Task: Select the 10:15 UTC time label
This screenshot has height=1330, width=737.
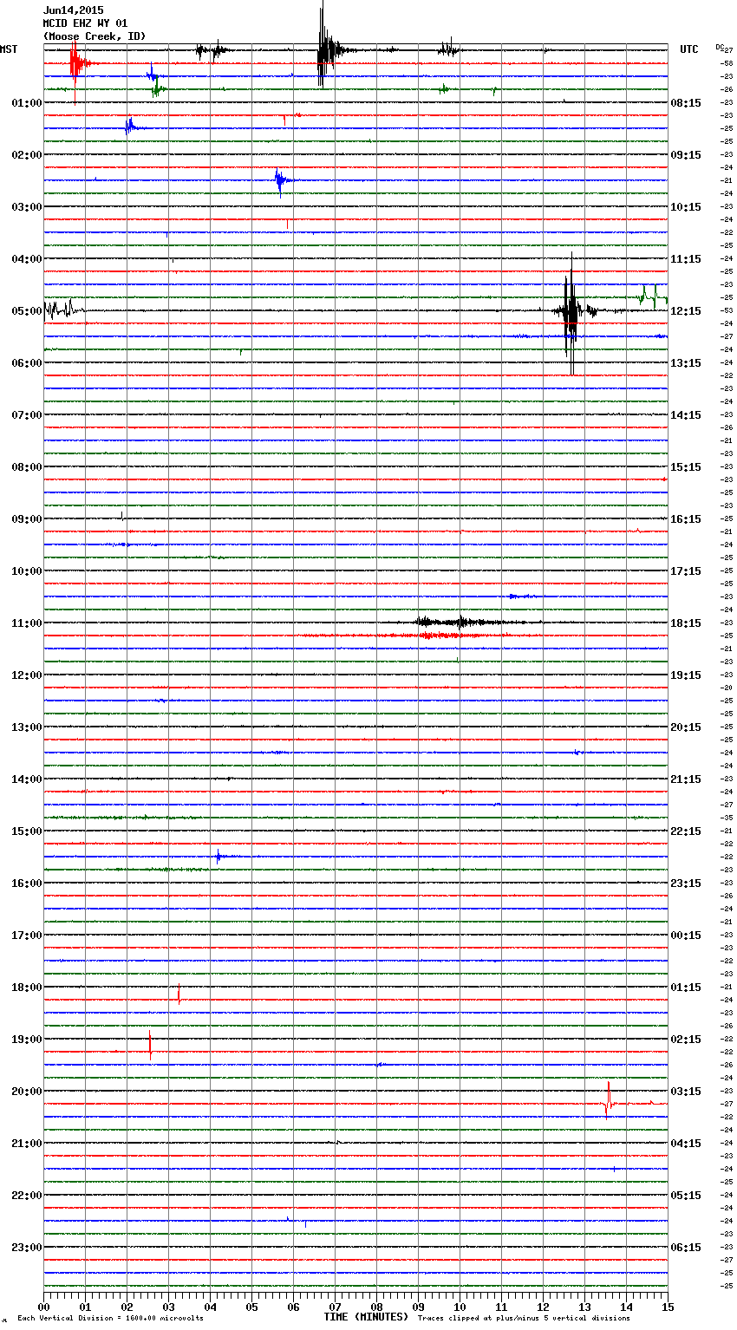Action: (686, 207)
